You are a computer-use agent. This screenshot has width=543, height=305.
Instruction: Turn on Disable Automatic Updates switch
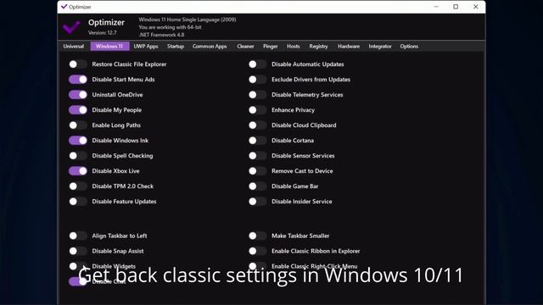(x=257, y=64)
